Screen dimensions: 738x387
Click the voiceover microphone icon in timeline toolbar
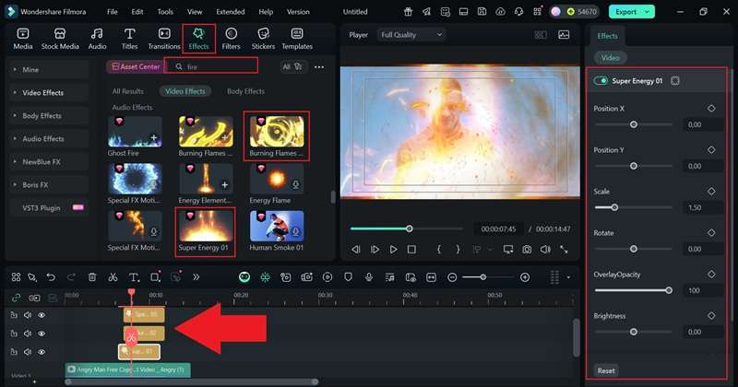tap(368, 277)
